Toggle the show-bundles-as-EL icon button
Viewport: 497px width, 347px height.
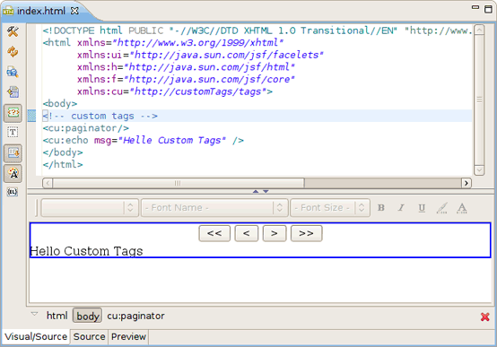click(x=13, y=153)
